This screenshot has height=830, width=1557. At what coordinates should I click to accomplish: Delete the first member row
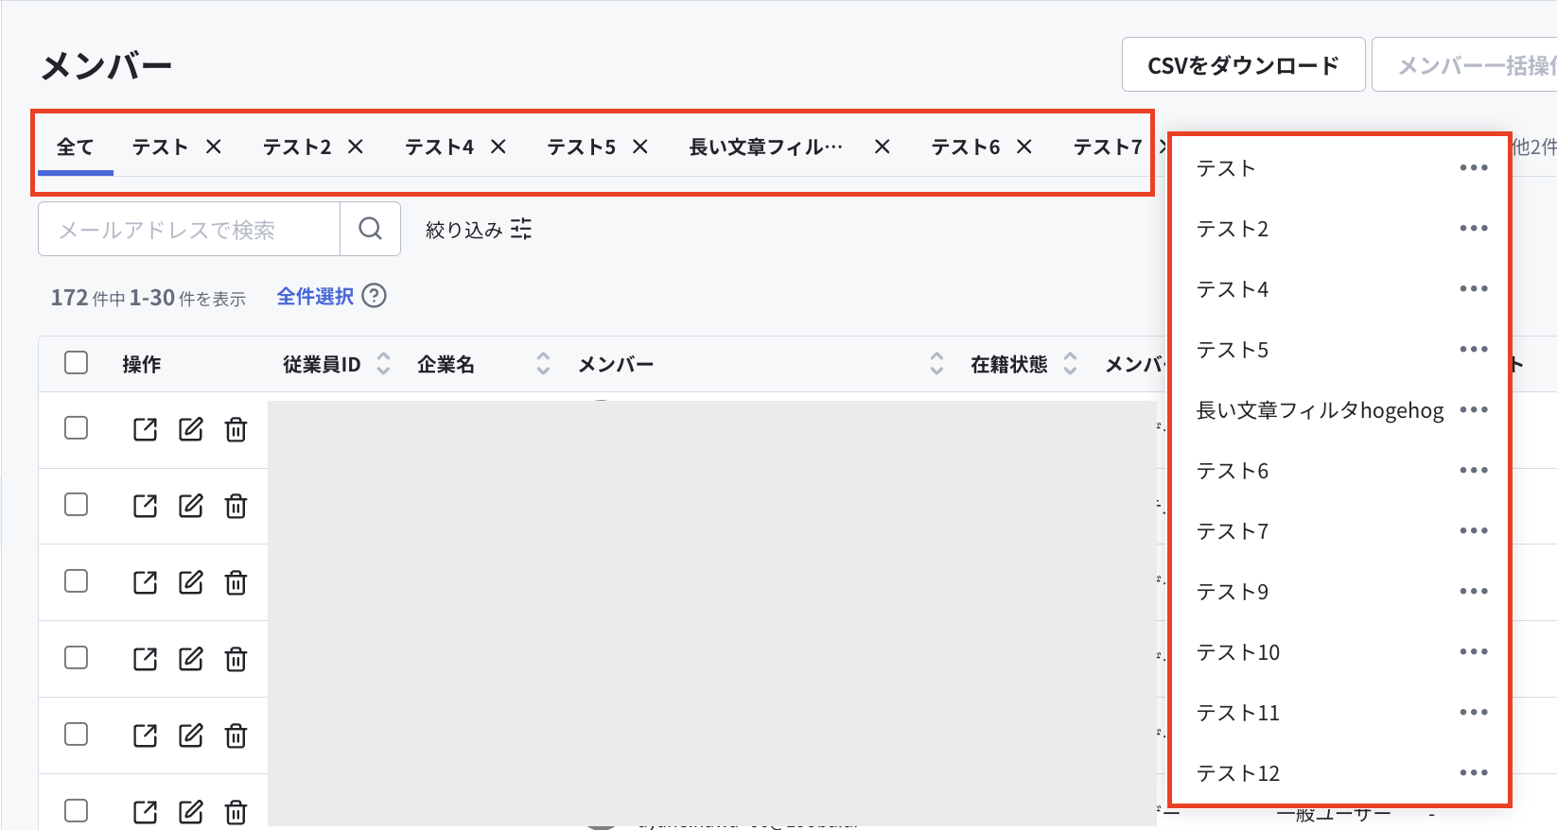tap(236, 429)
